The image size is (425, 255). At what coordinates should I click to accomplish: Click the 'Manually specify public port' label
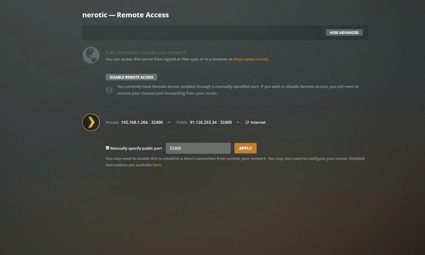pyautogui.click(x=136, y=148)
